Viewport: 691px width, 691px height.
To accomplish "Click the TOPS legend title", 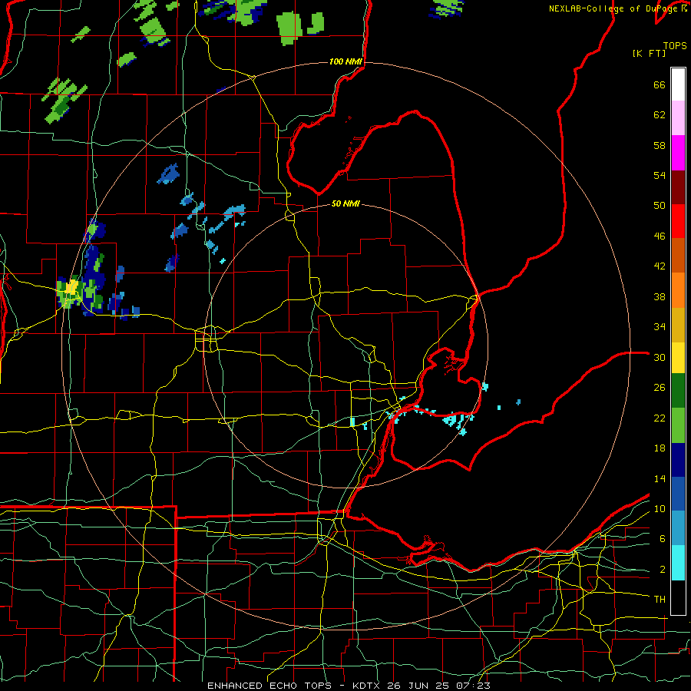I will point(675,46).
